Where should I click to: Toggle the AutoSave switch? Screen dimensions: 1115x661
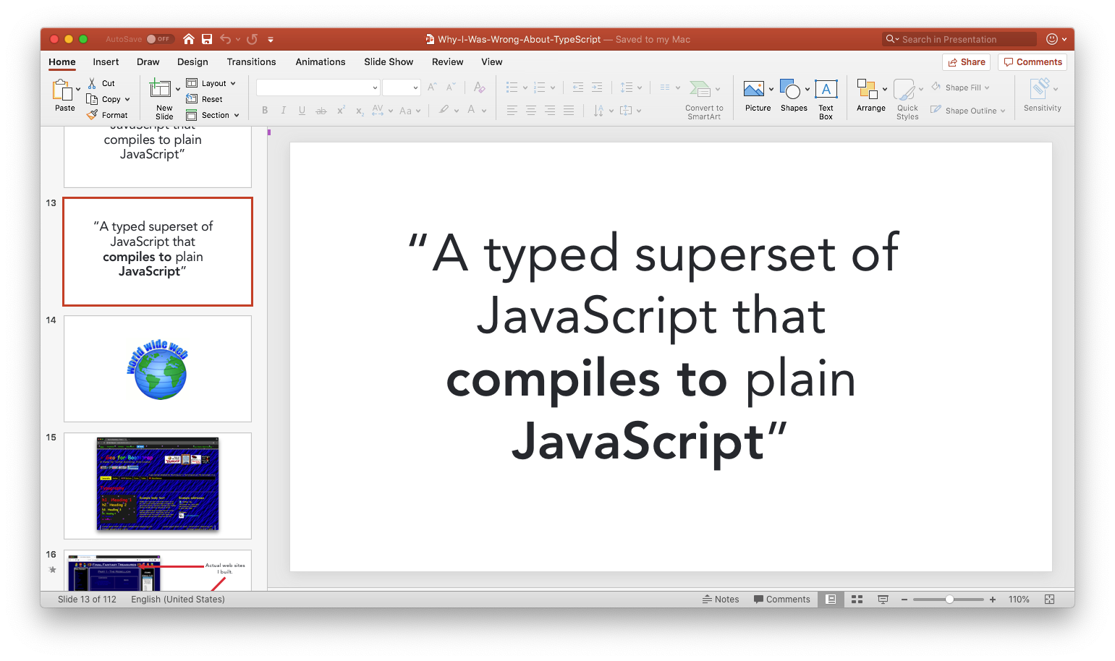click(159, 39)
